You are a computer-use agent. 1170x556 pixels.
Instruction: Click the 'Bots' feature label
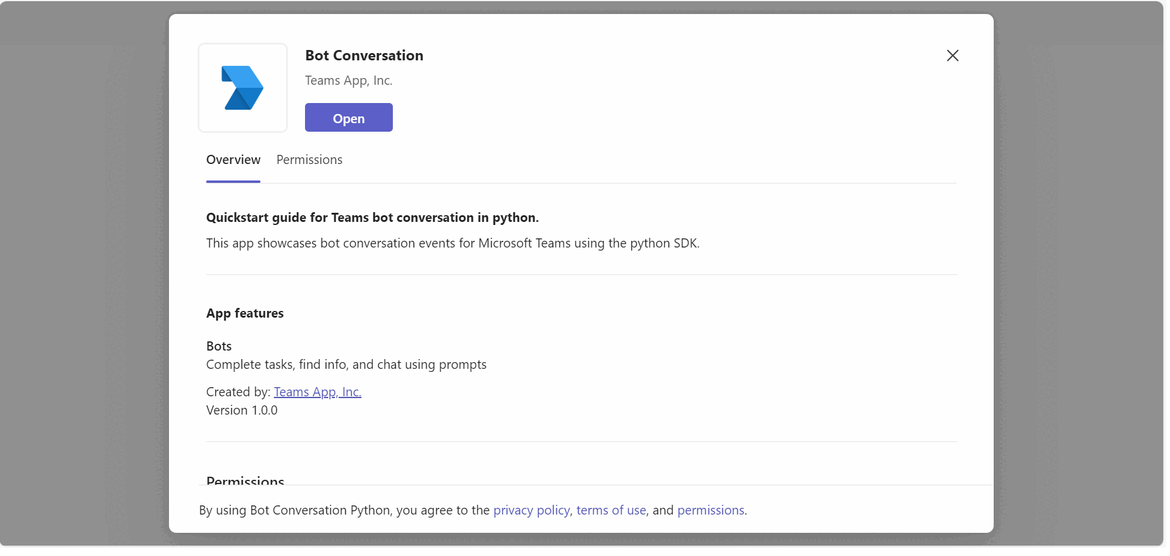click(219, 346)
